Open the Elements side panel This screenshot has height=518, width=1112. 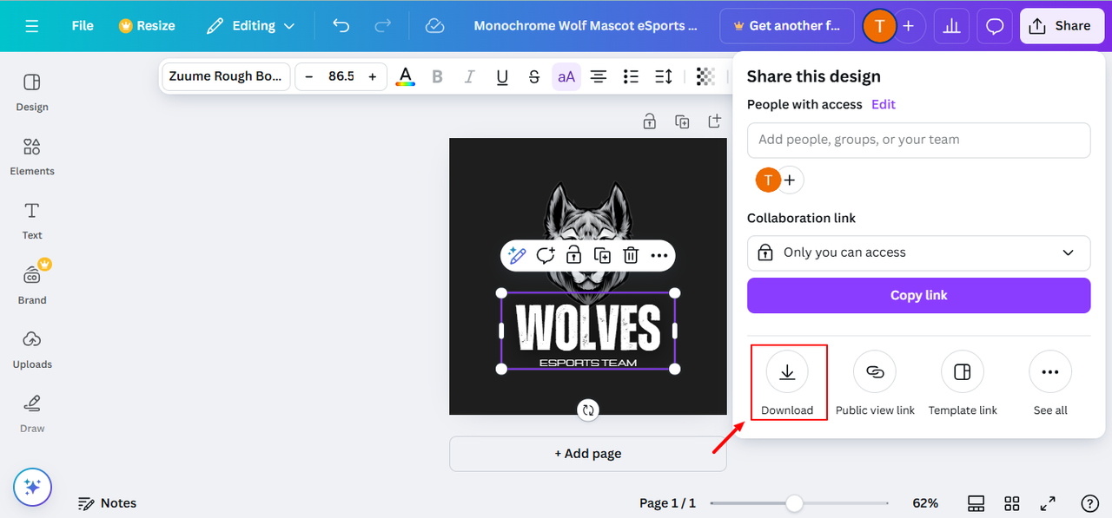coord(32,157)
